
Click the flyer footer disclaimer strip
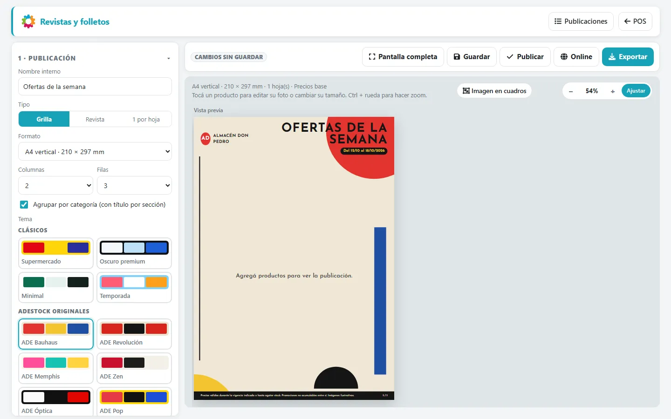[294, 395]
